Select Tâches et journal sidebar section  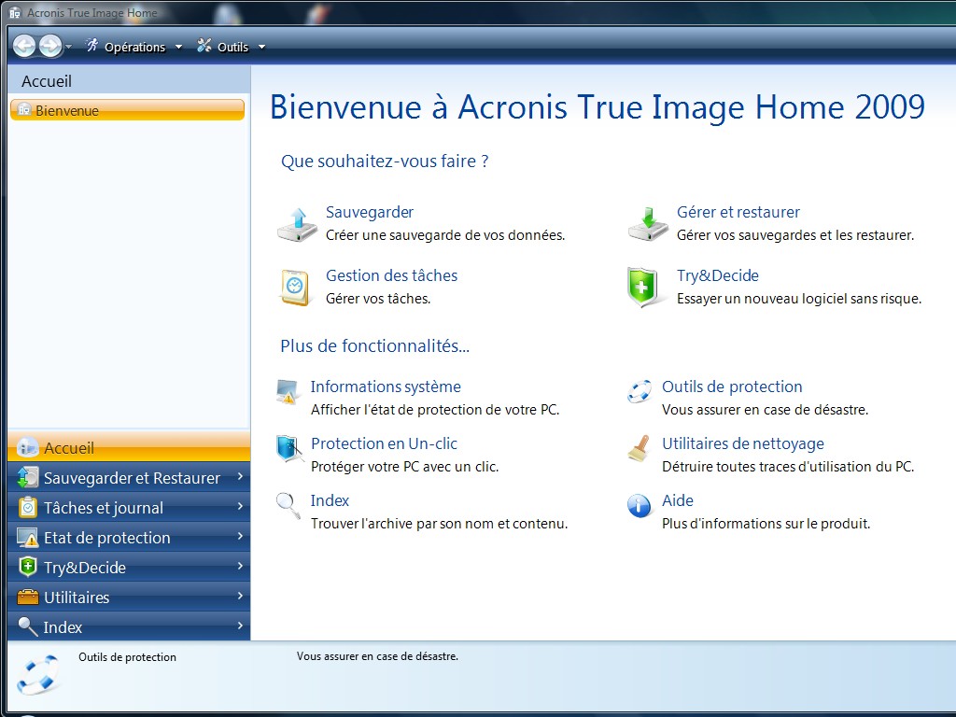(x=129, y=507)
